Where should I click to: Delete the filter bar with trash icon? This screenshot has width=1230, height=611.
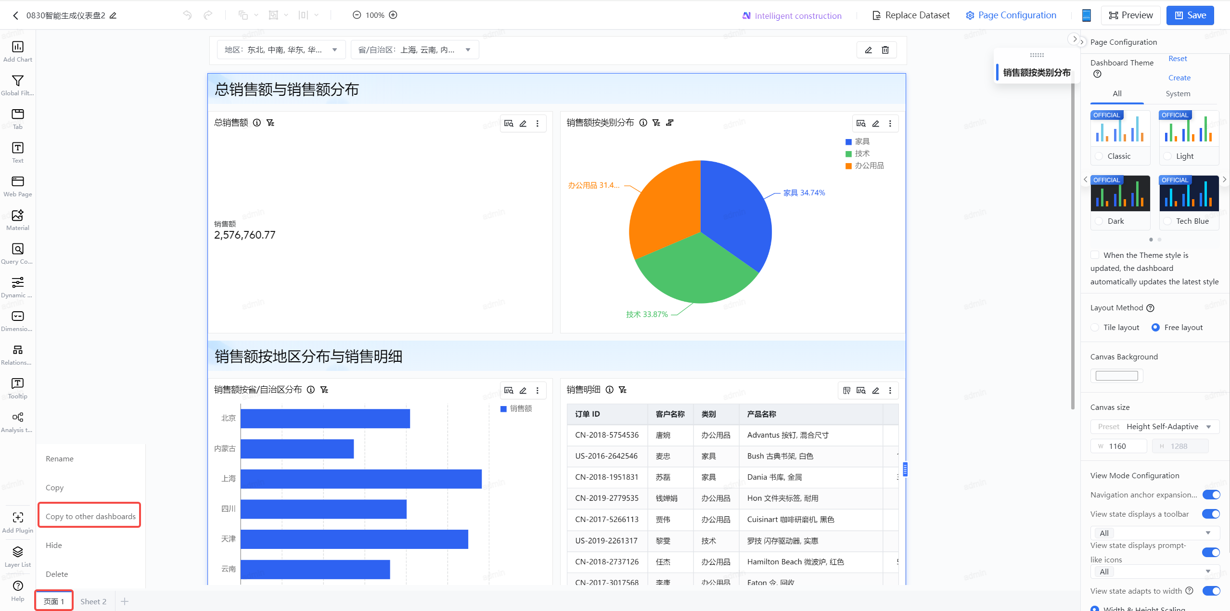tap(885, 50)
